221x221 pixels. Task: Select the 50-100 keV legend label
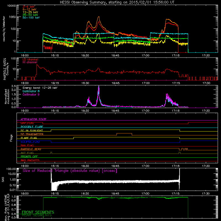click(31, 18)
